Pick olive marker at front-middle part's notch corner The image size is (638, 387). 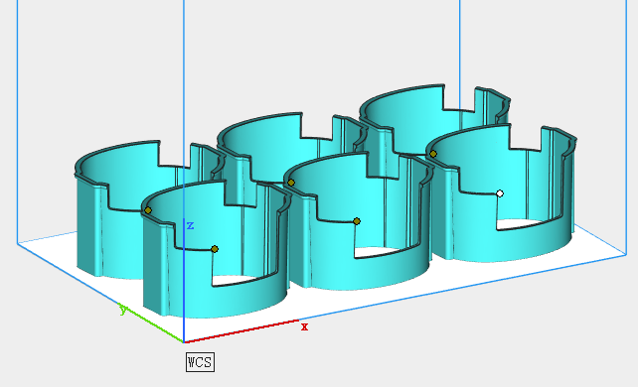357,221
